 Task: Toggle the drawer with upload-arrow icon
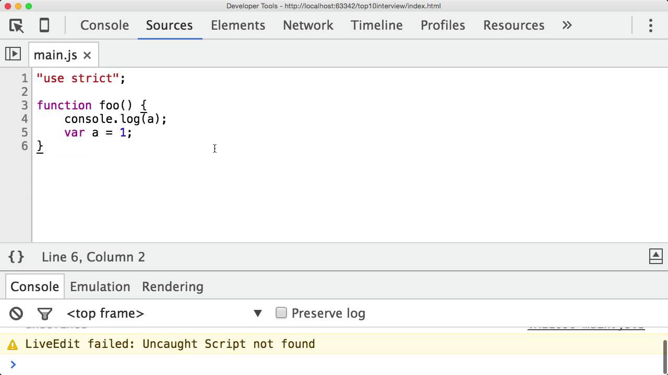point(655,256)
